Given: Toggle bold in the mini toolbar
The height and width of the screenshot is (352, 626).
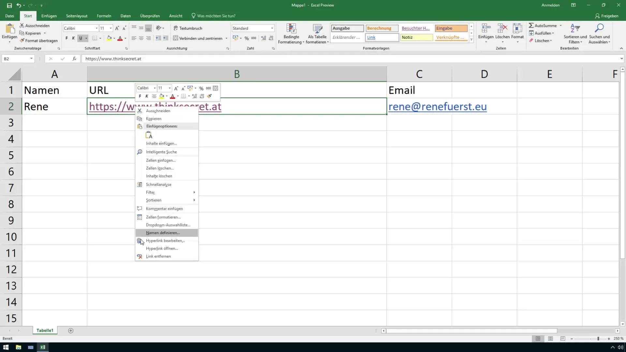Looking at the screenshot, I should [x=140, y=96].
